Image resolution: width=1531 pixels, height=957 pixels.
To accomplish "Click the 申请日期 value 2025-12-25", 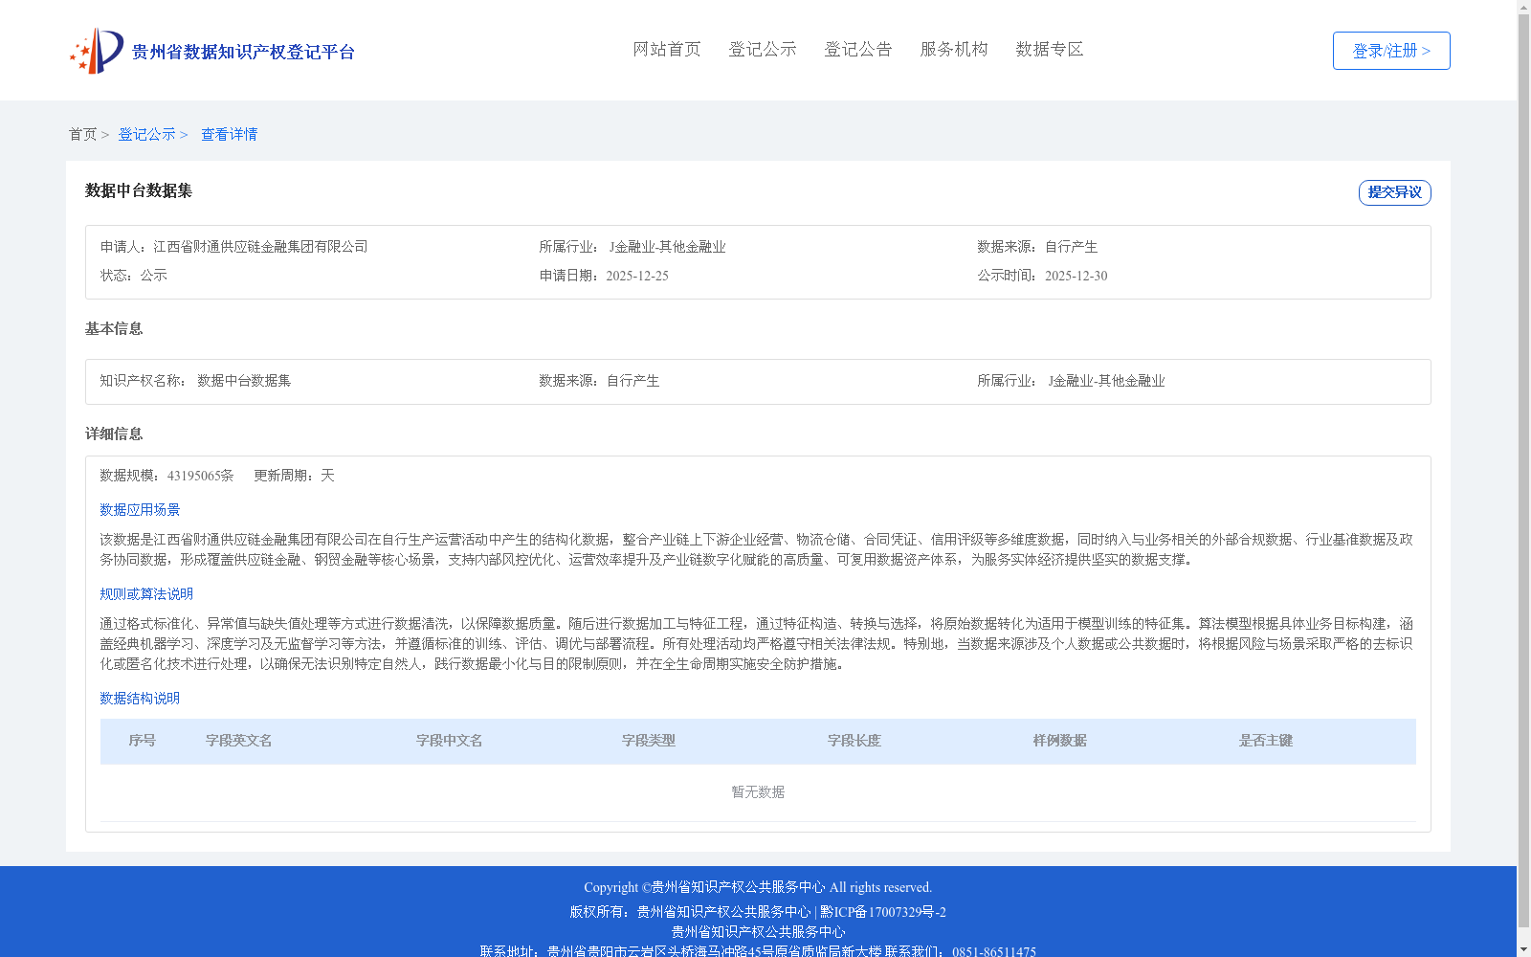I will coord(637,276).
